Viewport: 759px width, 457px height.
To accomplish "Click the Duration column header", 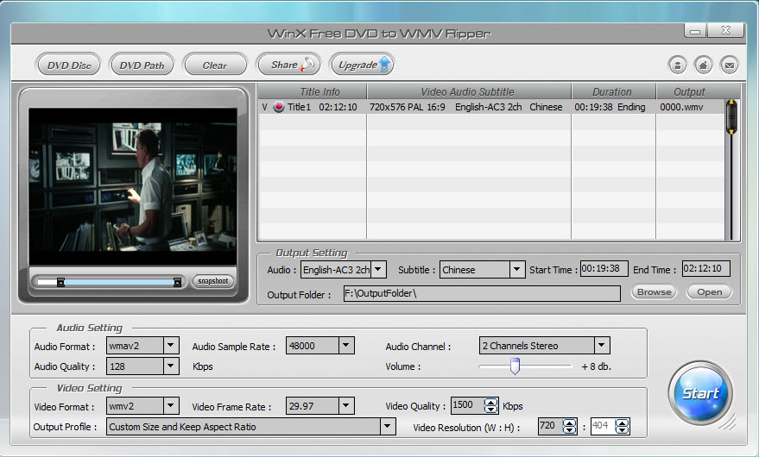I will (613, 91).
